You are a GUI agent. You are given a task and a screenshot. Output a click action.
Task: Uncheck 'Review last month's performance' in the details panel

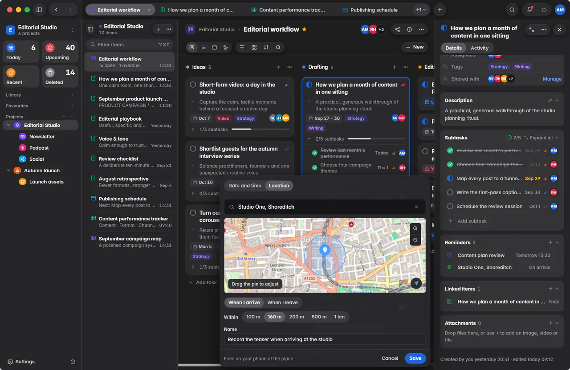coord(450,150)
